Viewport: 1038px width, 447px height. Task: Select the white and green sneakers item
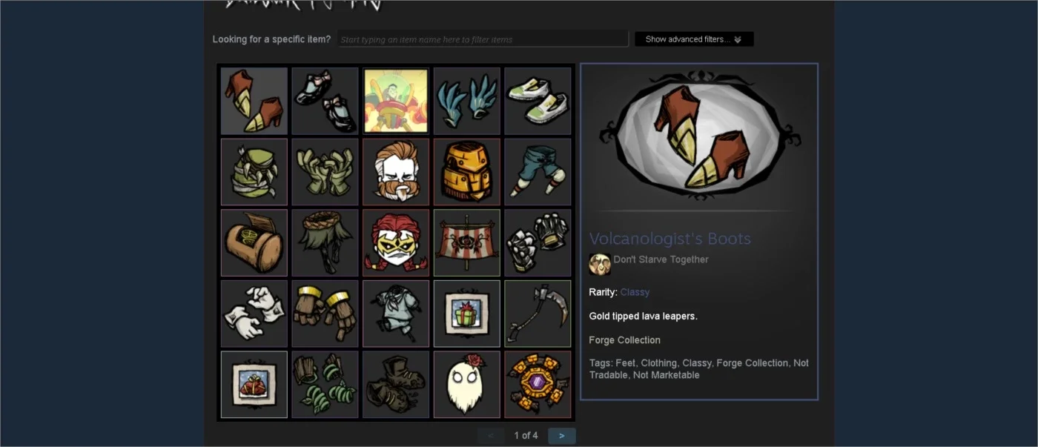pos(538,101)
